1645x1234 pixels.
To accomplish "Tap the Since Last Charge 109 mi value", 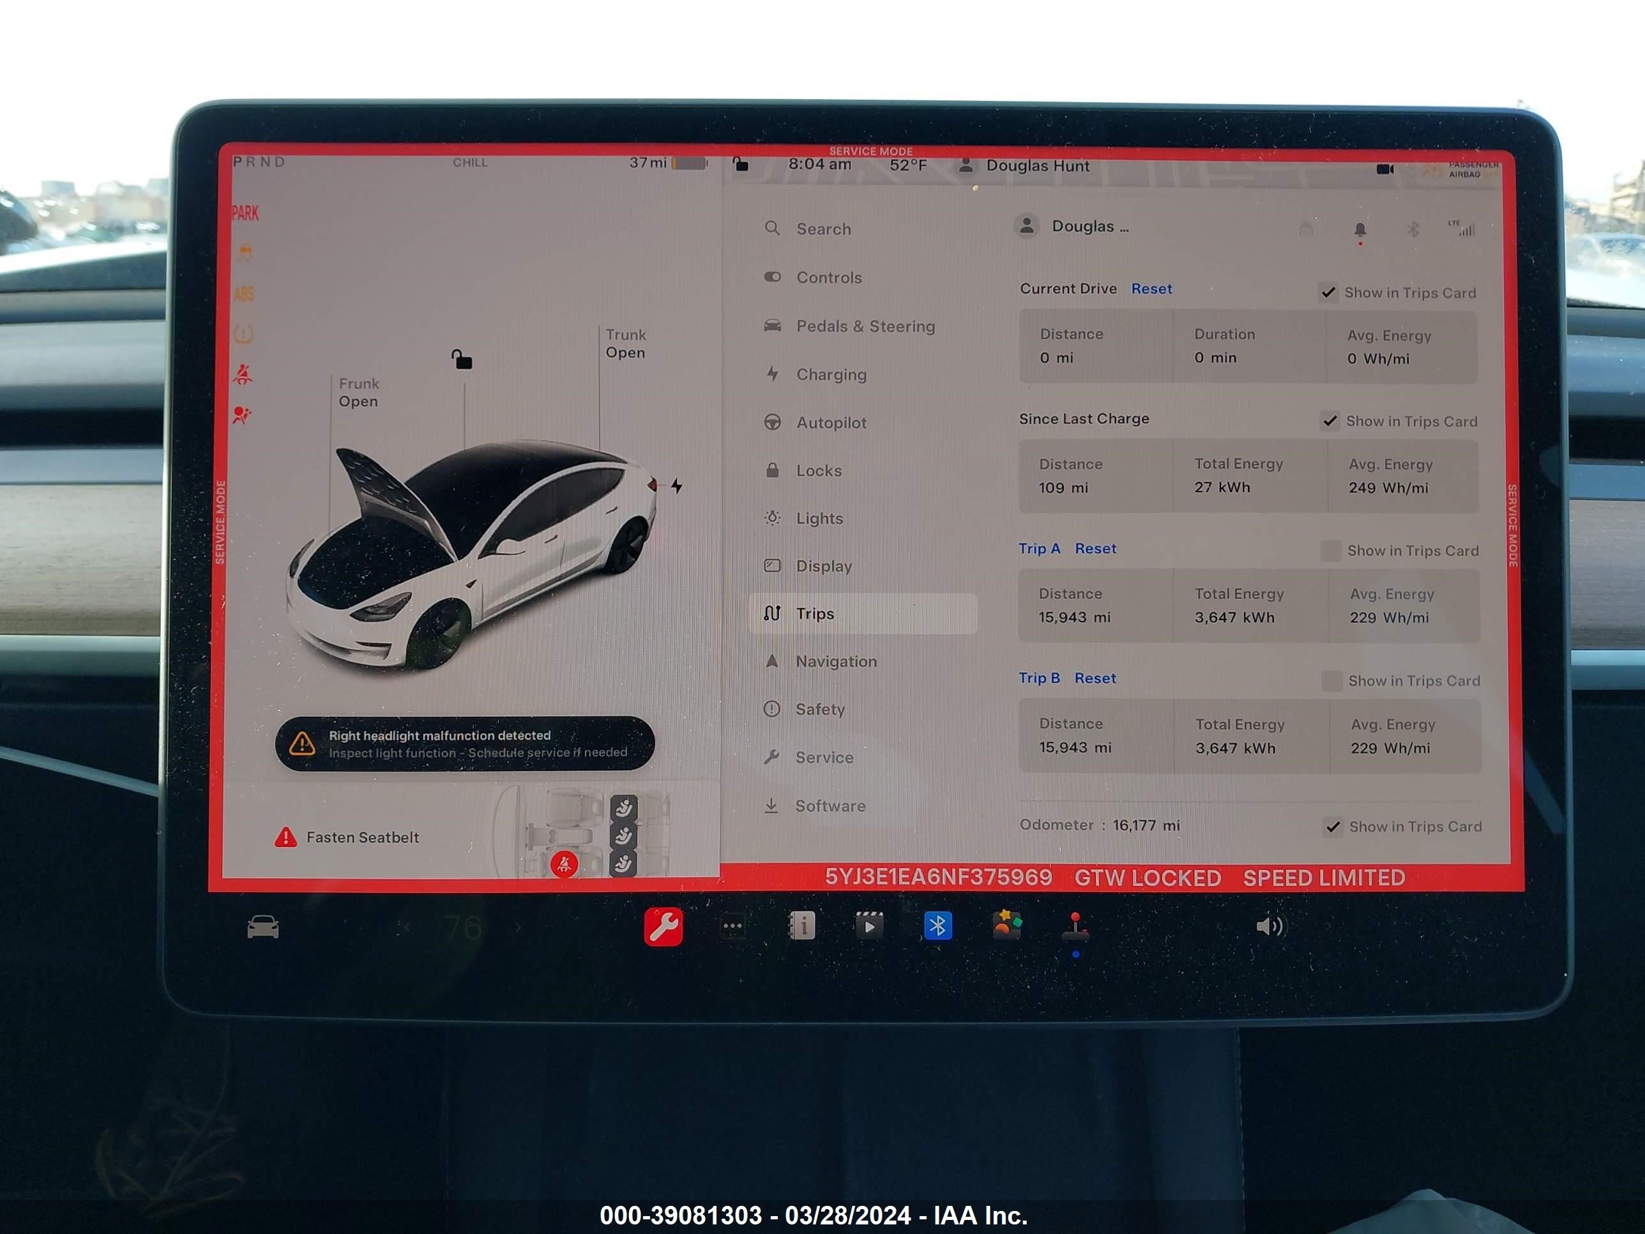I will (x=1063, y=488).
